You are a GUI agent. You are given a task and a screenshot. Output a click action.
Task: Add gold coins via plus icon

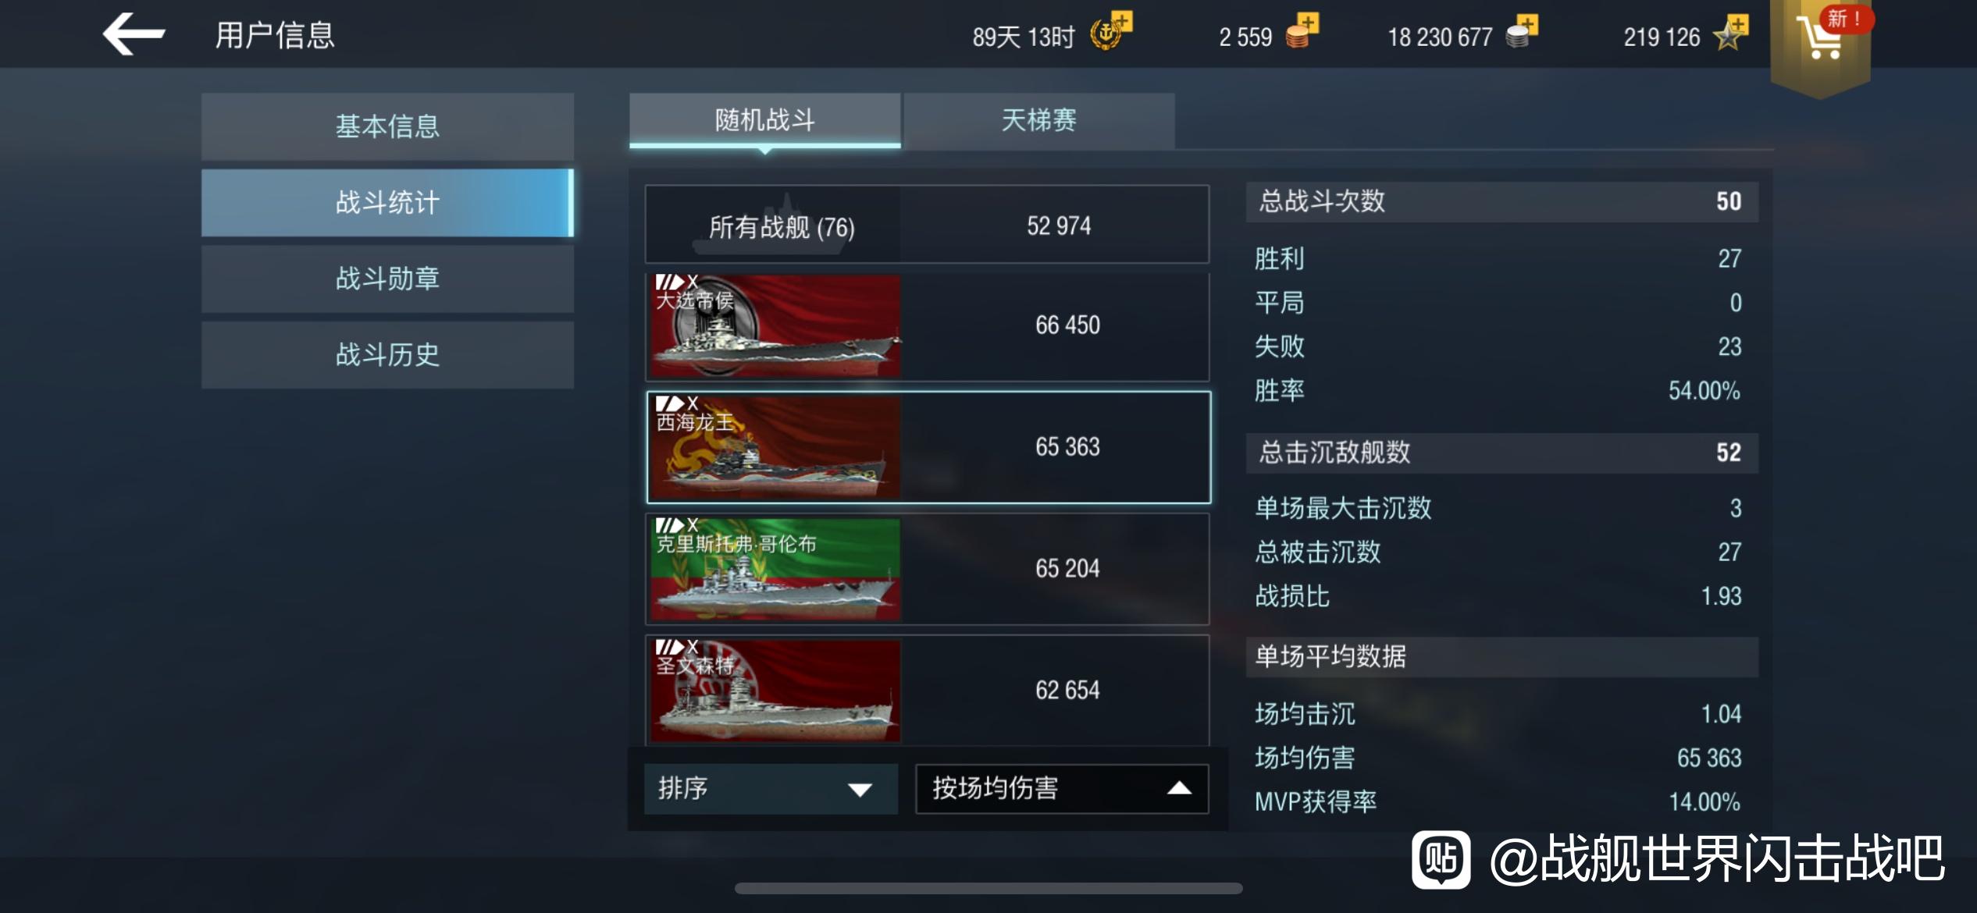1302,32
